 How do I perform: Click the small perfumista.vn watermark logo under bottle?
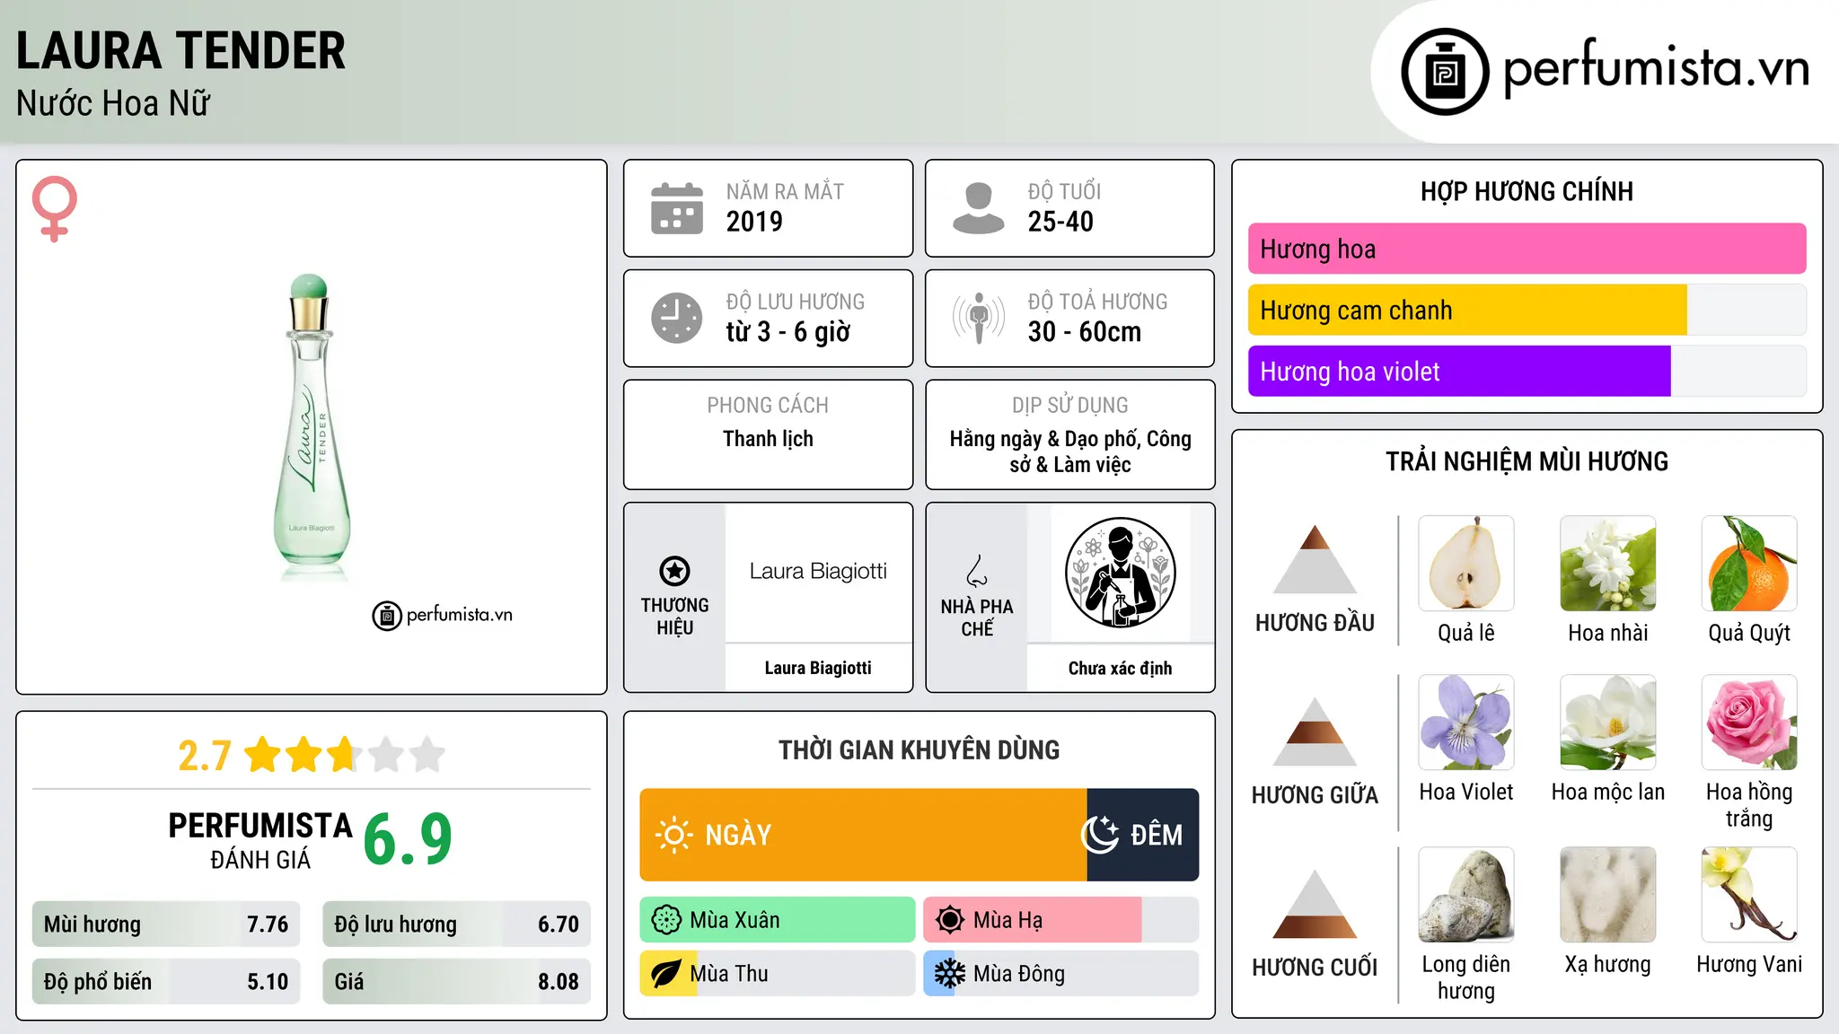click(x=443, y=616)
